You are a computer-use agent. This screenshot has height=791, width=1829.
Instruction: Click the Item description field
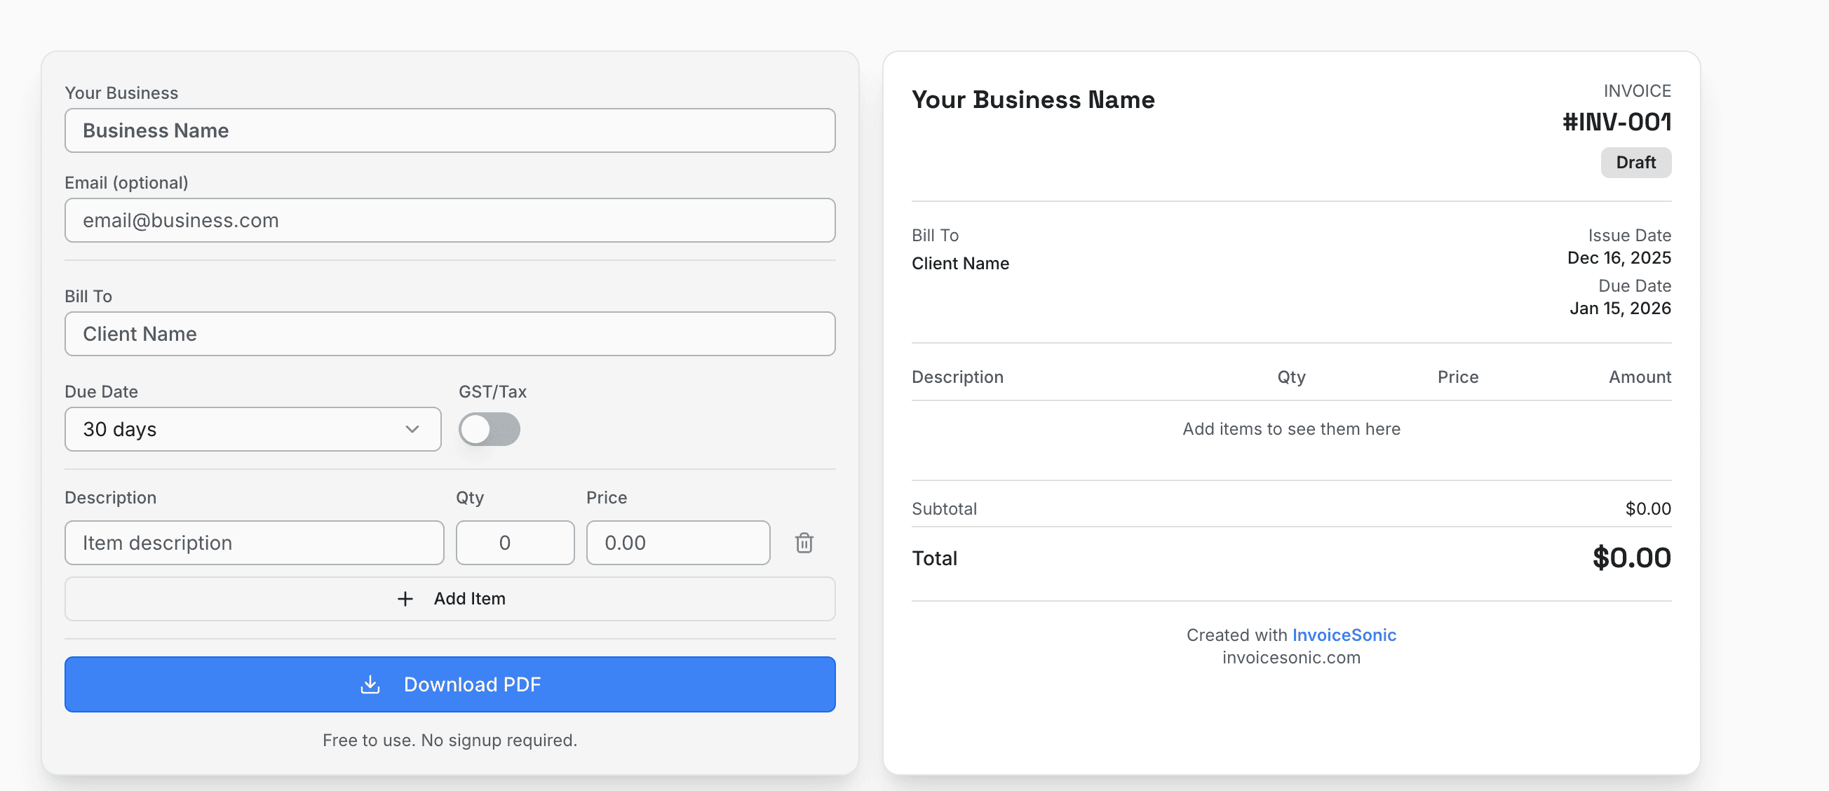click(x=254, y=543)
